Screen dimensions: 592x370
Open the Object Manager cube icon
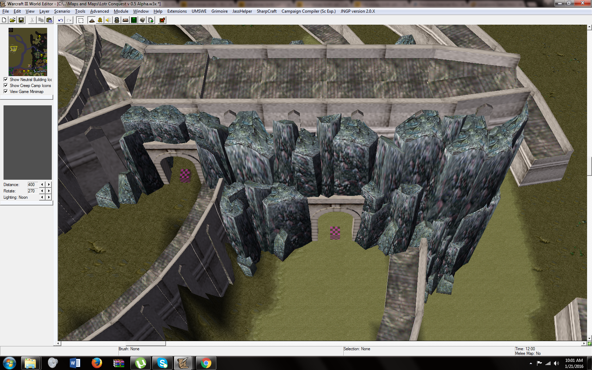point(142,20)
